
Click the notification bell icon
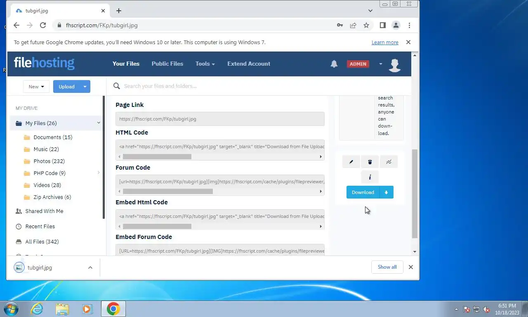334,64
